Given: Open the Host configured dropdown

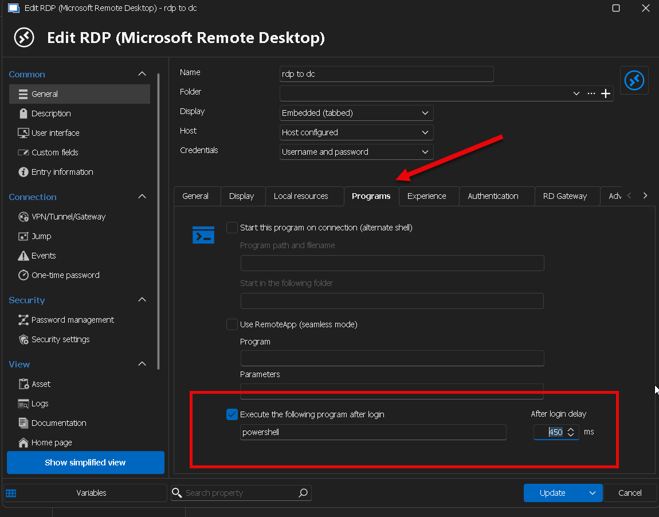Looking at the screenshot, I should click(356, 132).
